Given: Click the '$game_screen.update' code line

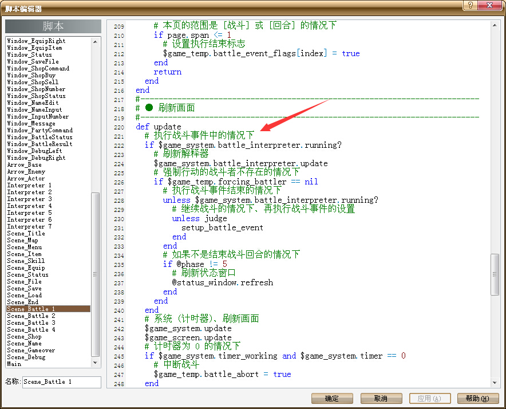Looking at the screenshot, I should [x=188, y=337].
